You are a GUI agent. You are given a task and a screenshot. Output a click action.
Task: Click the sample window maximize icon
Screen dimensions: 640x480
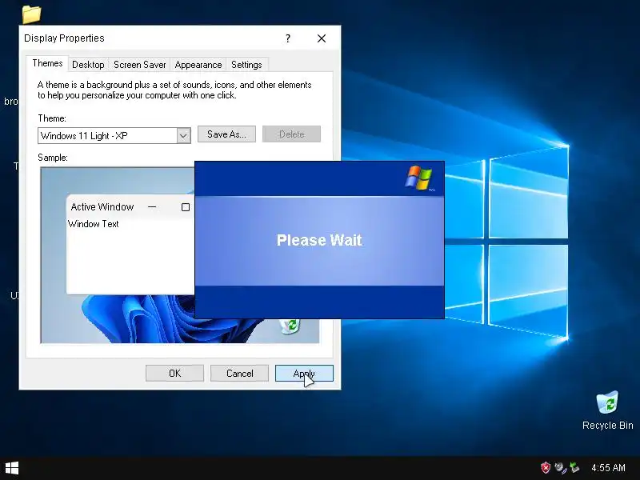186,207
